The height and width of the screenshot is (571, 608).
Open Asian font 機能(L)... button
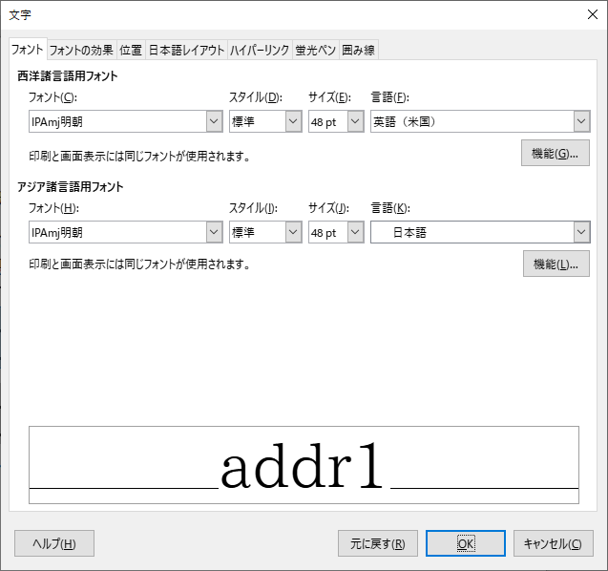click(556, 264)
